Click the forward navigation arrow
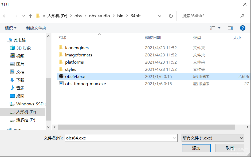Image resolution: width=251 pixels, height=157 pixels. (15, 16)
